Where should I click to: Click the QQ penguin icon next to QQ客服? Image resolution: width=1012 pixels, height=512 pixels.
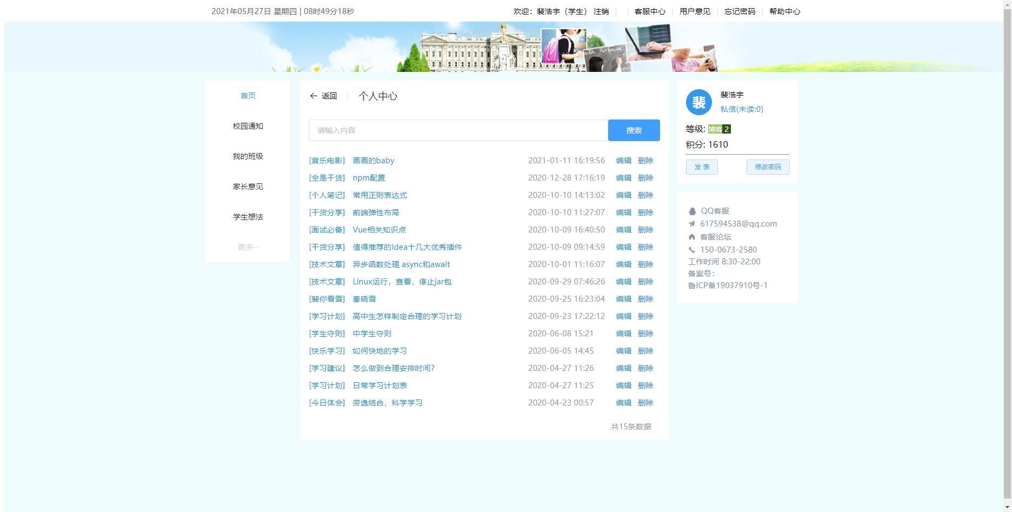(693, 211)
